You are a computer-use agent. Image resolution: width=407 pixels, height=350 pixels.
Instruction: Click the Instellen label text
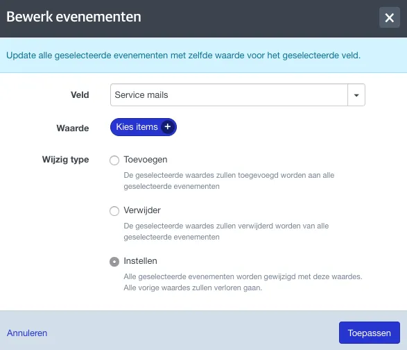(x=140, y=261)
